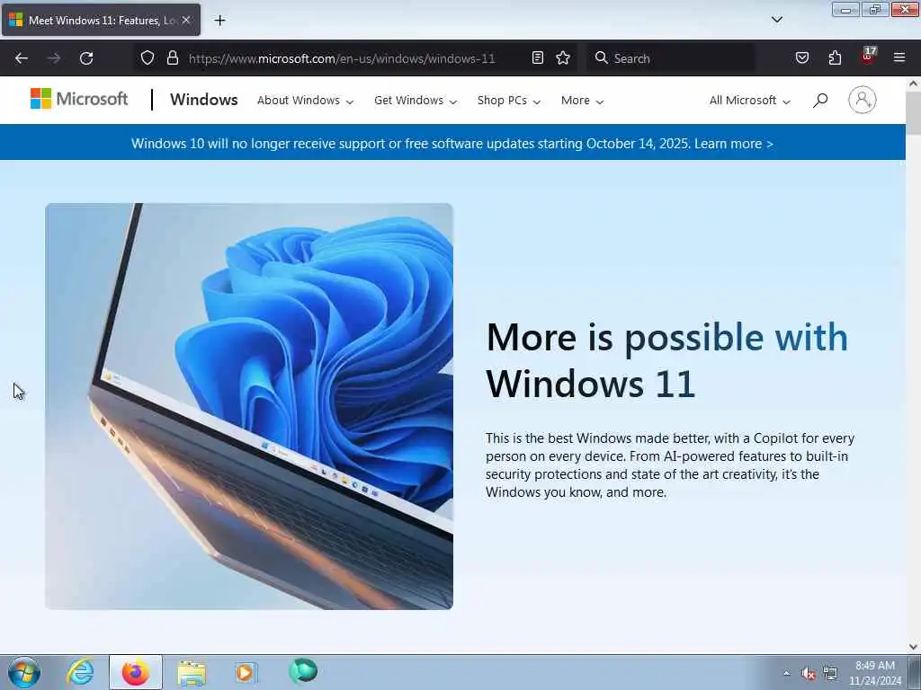Screen dimensions: 921x690
Task: Open the Windows Start orb
Action: click(x=24, y=672)
